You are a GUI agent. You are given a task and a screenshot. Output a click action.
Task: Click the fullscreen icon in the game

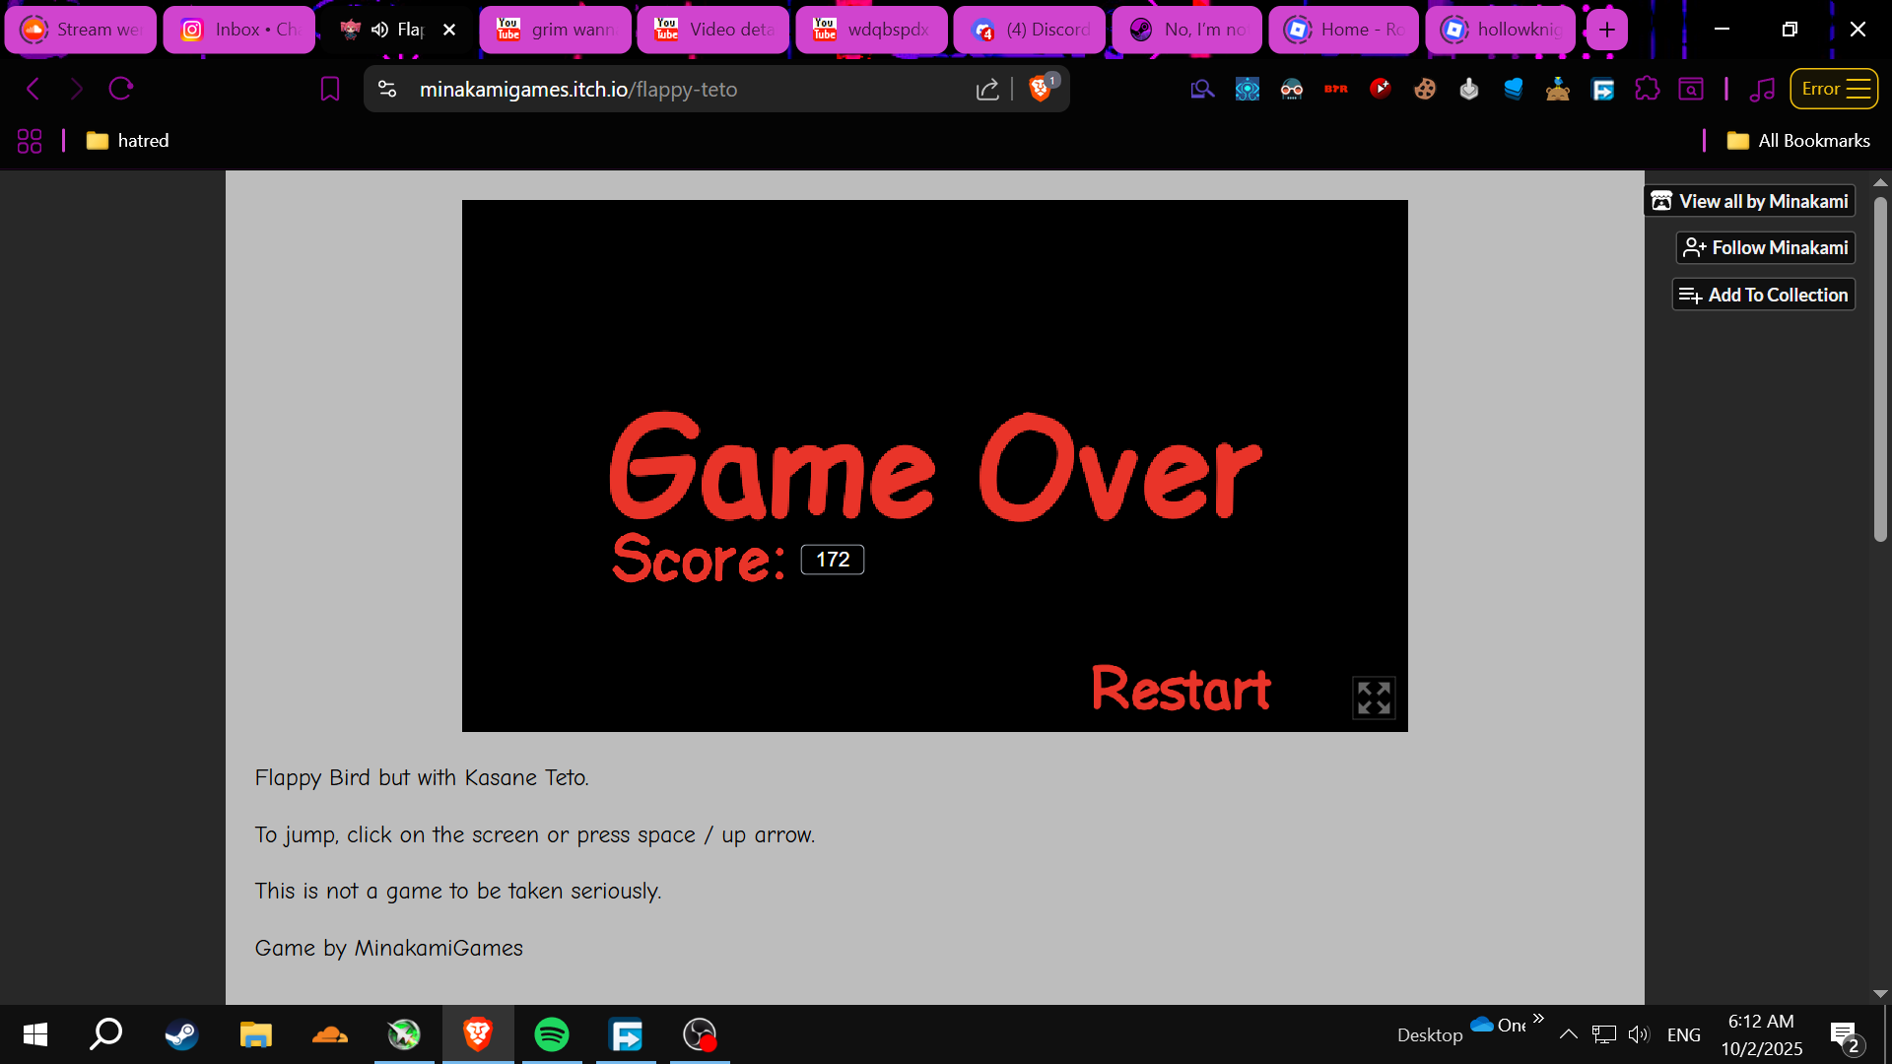(1374, 698)
